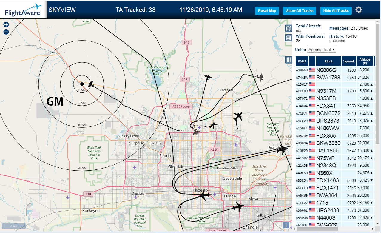Zoom out on the map

[6, 32]
